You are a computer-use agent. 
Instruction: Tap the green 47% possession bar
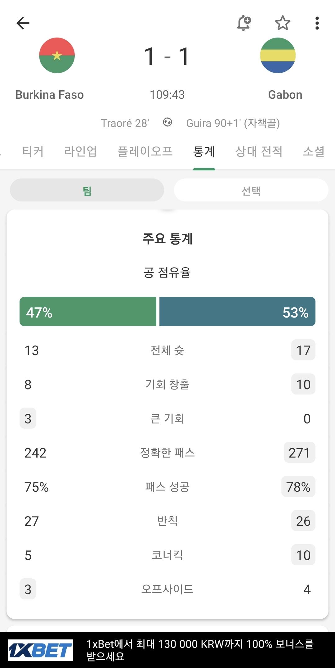88,312
